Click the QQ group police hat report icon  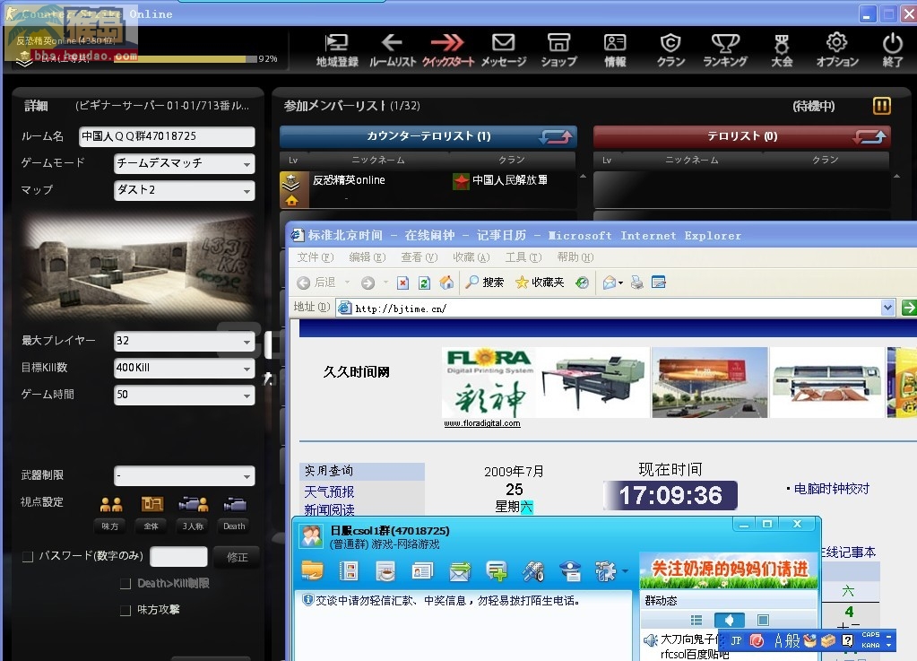coord(570,570)
